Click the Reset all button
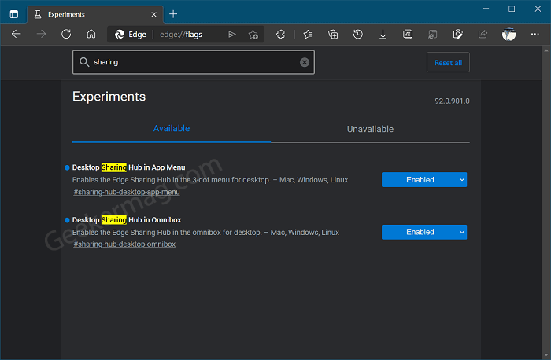Viewport: 551px width, 360px height. click(x=448, y=62)
